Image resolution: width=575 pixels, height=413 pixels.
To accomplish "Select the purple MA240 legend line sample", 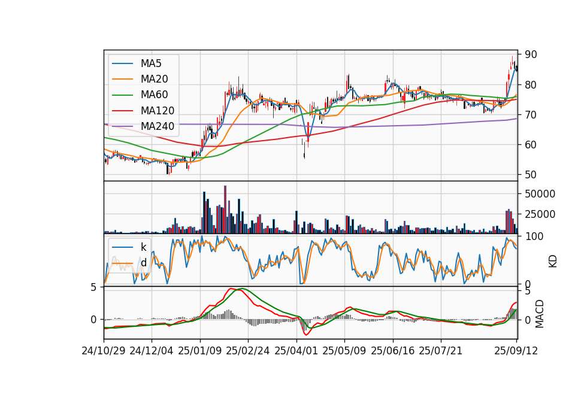I will click(x=122, y=126).
